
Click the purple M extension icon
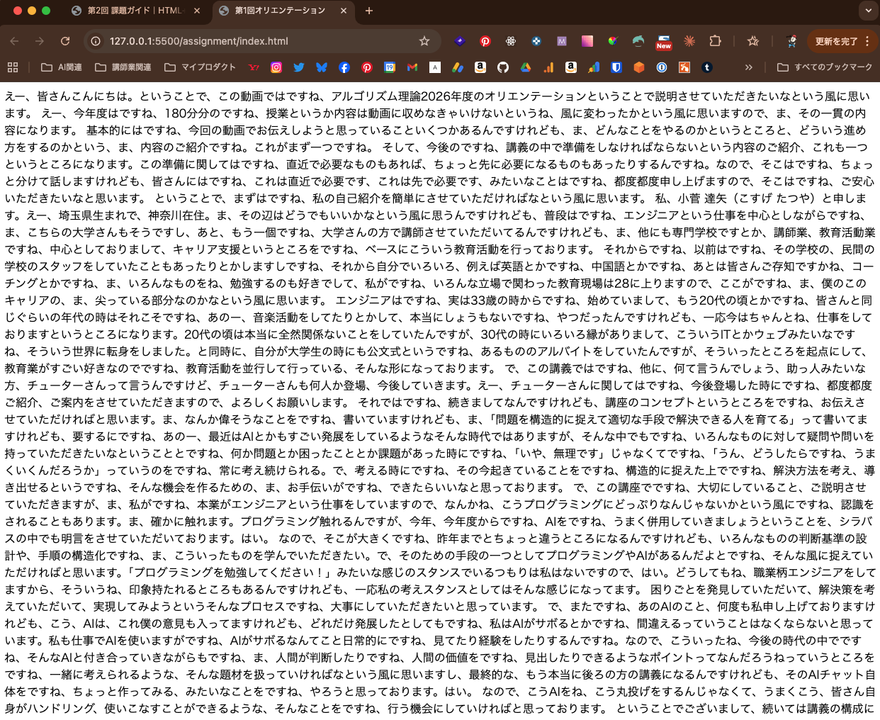point(562,41)
